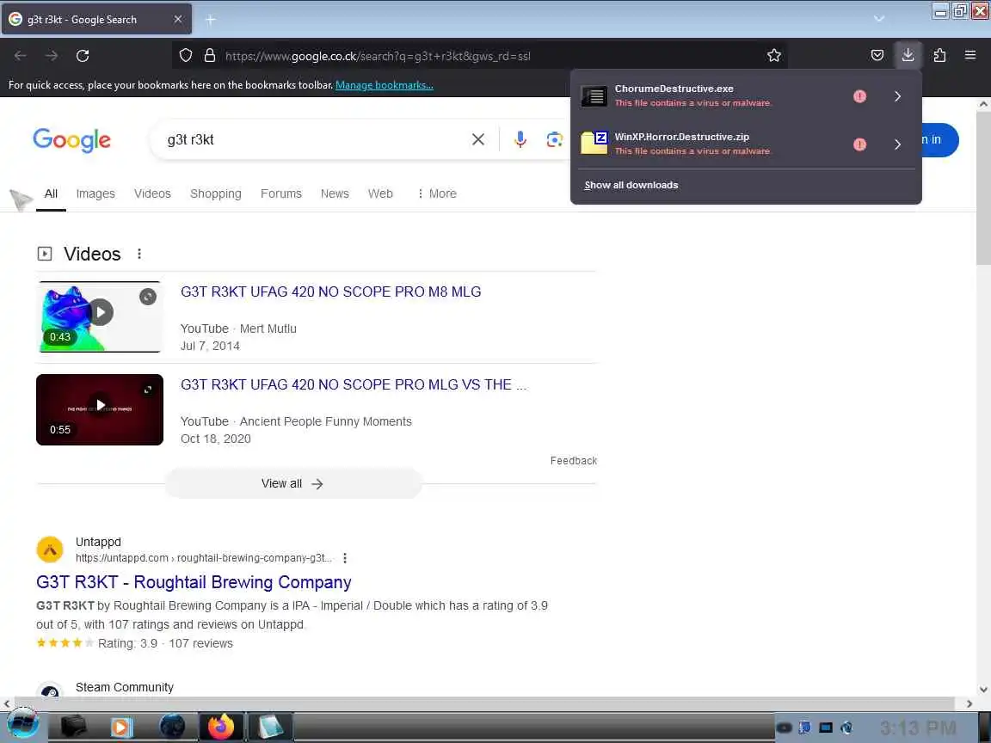The image size is (991, 743).
Task: Click the globe taskbar icon
Action: tap(172, 728)
